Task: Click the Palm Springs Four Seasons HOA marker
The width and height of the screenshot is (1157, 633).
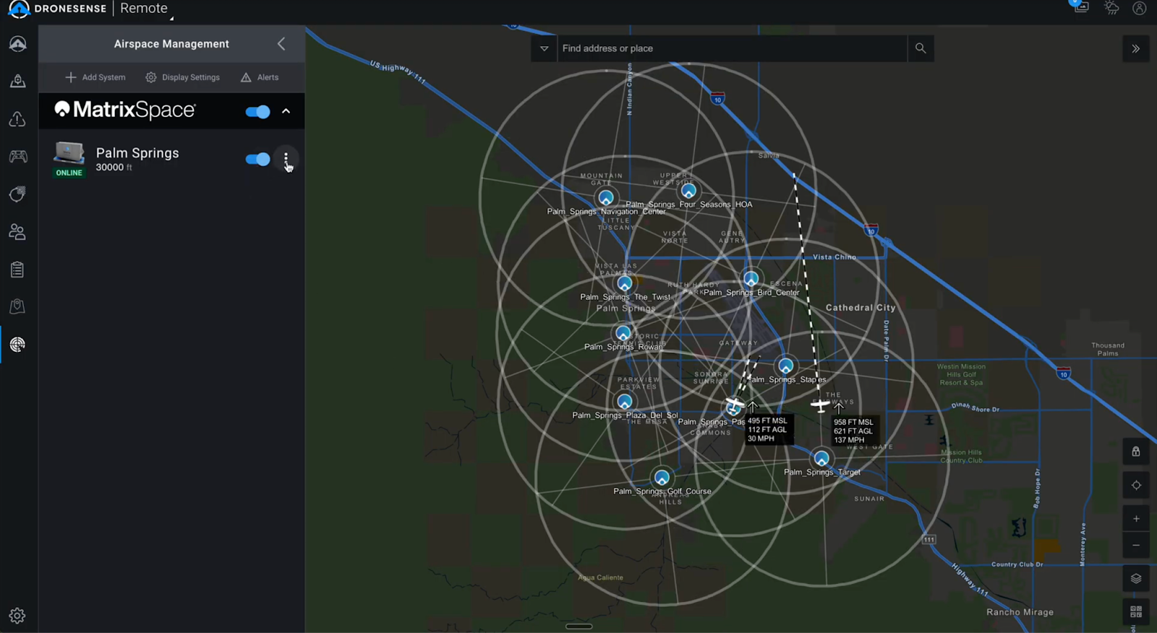Action: [x=688, y=191]
